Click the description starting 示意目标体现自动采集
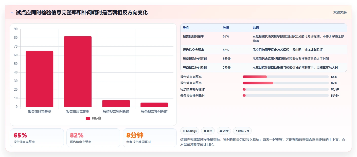 [x=296, y=68]
